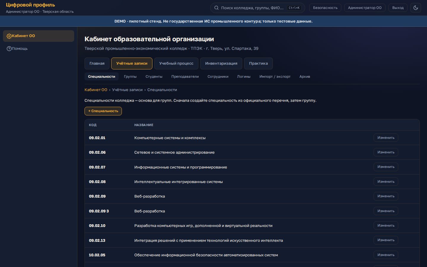The height and width of the screenshot is (267, 427).
Task: Click Изменить for Сетевое и системное администрирование
Action: coord(386,152)
